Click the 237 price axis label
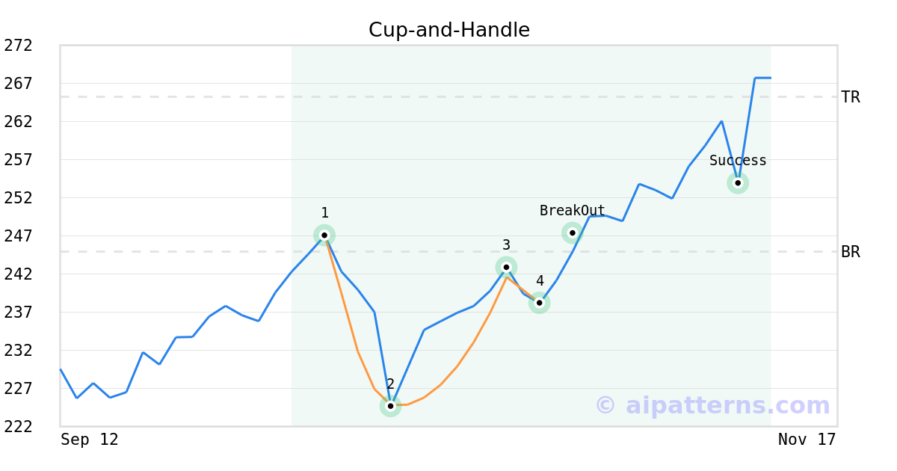The width and height of the screenshot is (897, 471). (18, 313)
